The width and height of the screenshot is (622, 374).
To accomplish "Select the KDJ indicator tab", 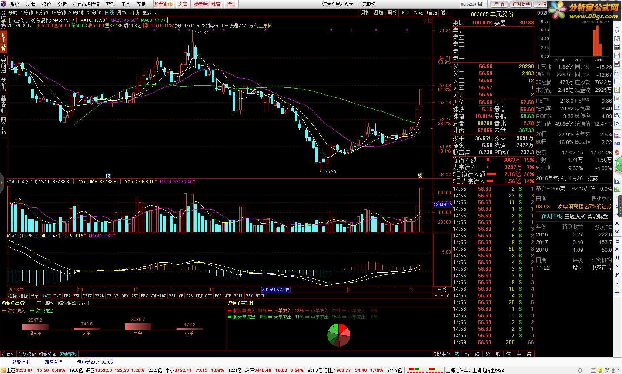I will tap(199, 296).
